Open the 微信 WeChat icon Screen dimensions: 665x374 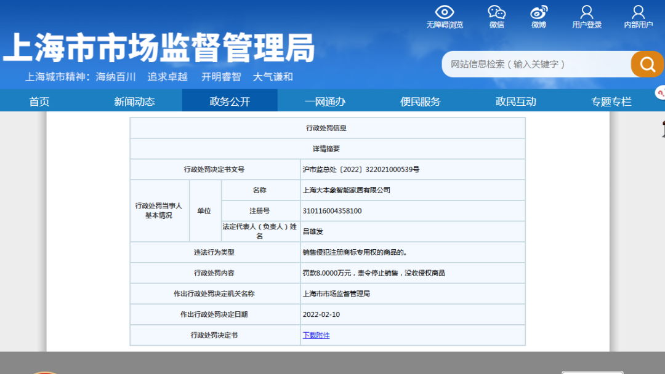[496, 12]
